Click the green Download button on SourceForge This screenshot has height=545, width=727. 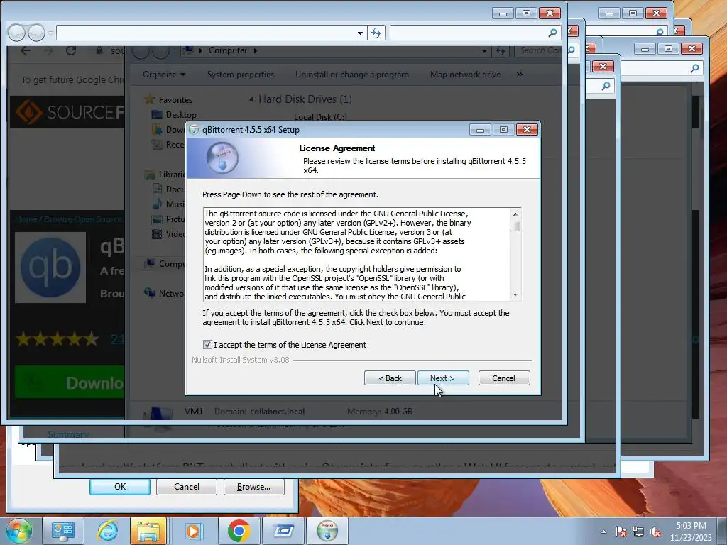point(70,382)
